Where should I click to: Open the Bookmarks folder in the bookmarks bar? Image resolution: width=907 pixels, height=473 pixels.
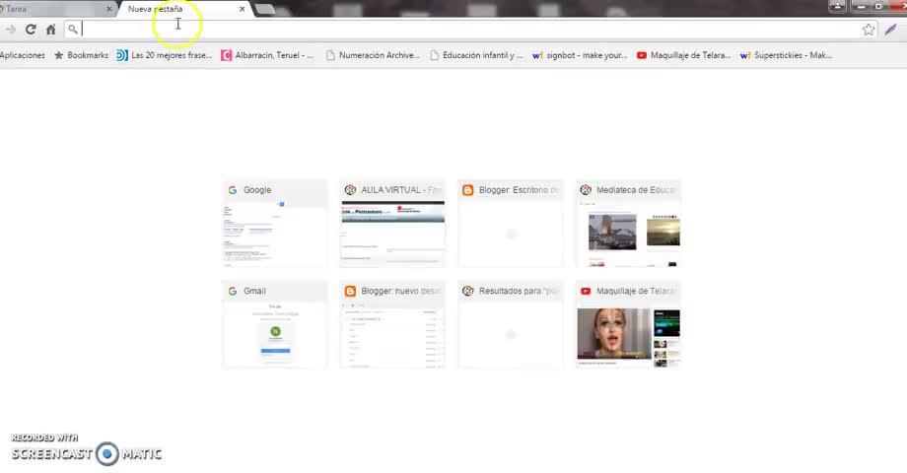(81, 55)
